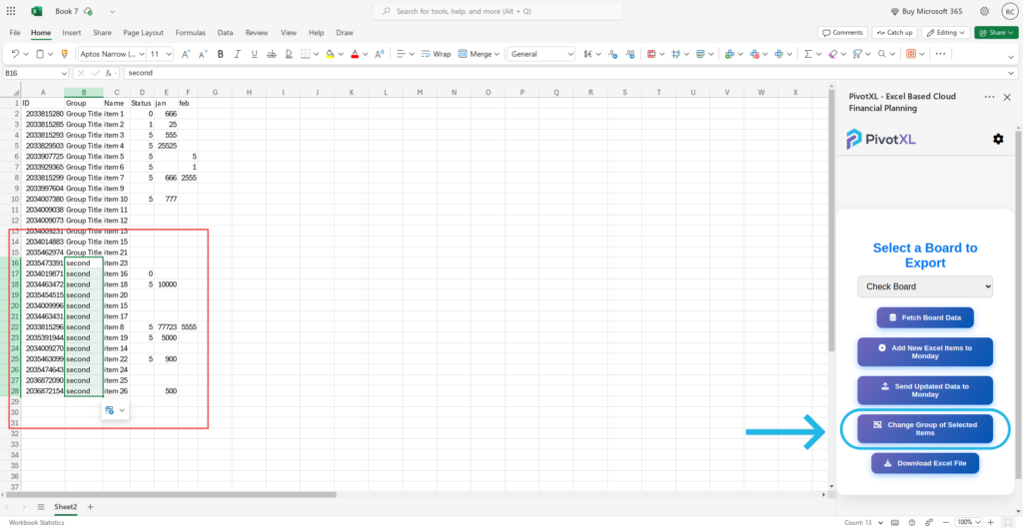Click the alignment icon
This screenshot has height=528, width=1023.
point(402,54)
